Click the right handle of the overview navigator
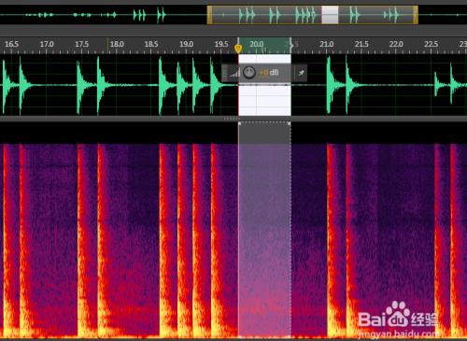Image resolution: width=467 pixels, height=341 pixels. pyautogui.click(x=416, y=15)
